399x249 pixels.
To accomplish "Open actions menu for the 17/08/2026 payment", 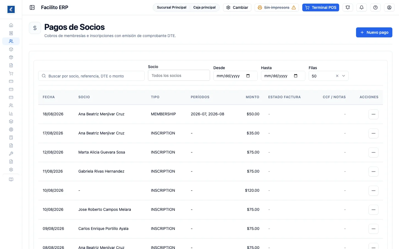I will click(x=374, y=133).
